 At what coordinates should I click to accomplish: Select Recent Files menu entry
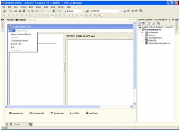pos(16,44)
